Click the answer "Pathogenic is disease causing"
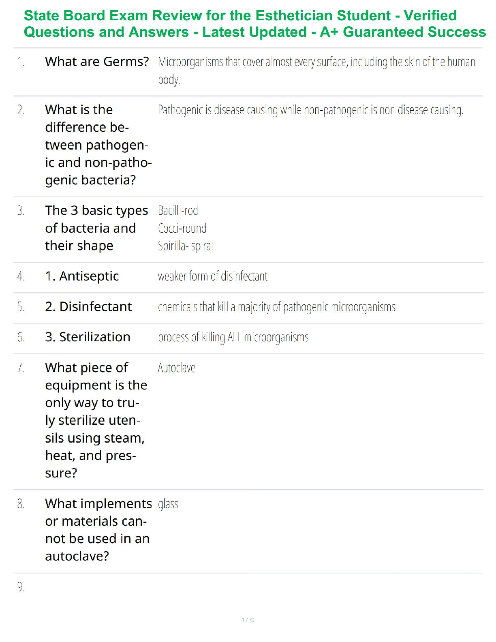 (310, 110)
